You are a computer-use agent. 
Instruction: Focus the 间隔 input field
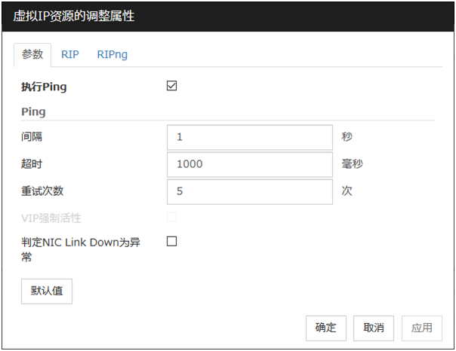(x=249, y=138)
